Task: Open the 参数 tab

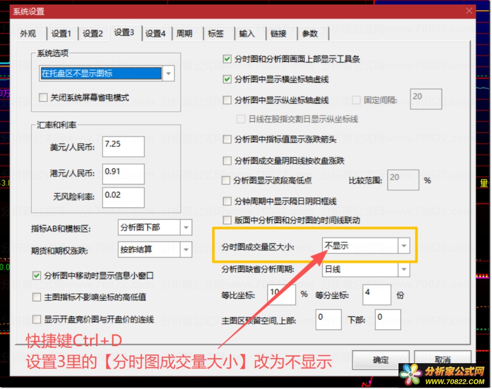Action: coord(310,33)
